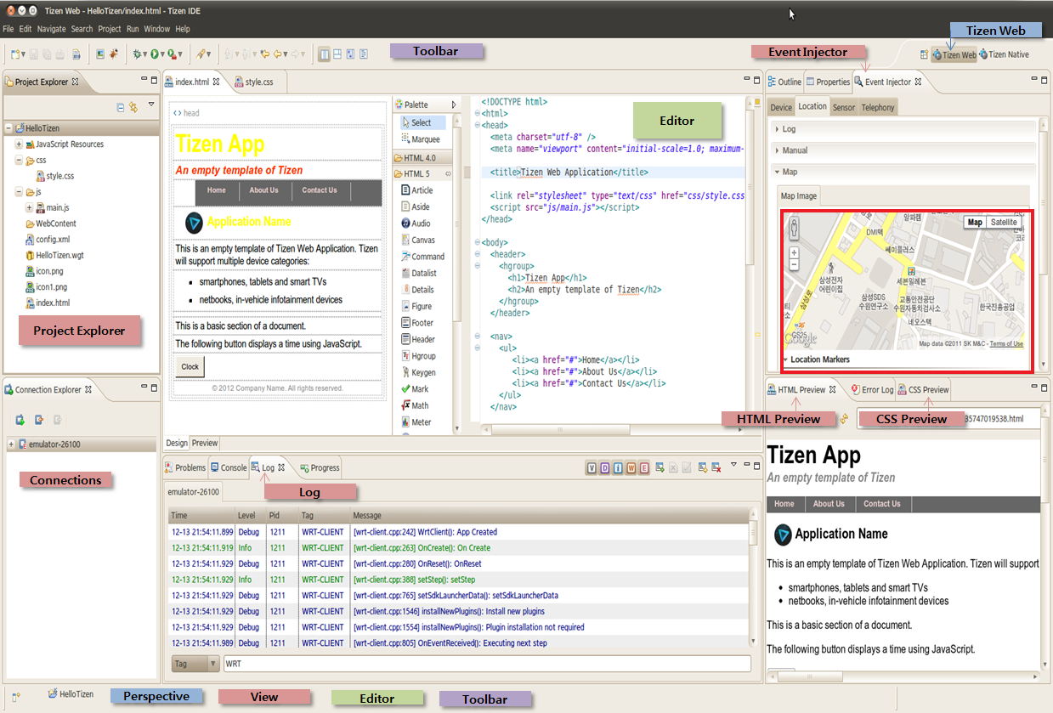This screenshot has height=713, width=1053.
Task: Click the map zoom slider control
Action: [794, 259]
